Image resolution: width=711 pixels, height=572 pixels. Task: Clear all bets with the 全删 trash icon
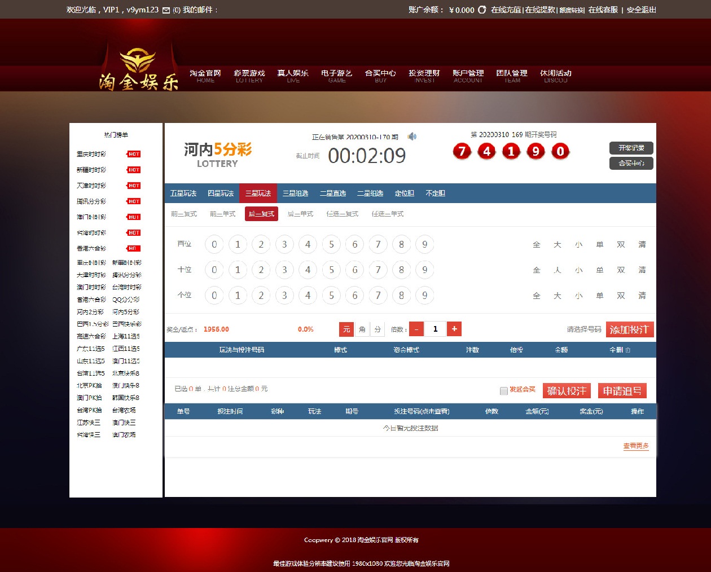click(x=628, y=350)
